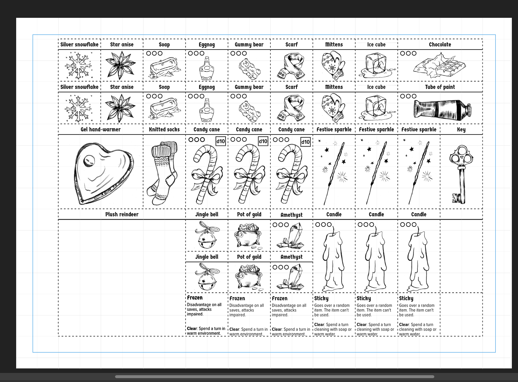Click the usage circles on Tube of paint card
Image resolution: width=518 pixels, height=382 pixels.
point(408,96)
